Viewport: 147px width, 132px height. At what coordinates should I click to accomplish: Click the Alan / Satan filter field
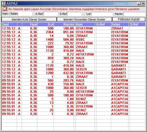click(x=25, y=14)
